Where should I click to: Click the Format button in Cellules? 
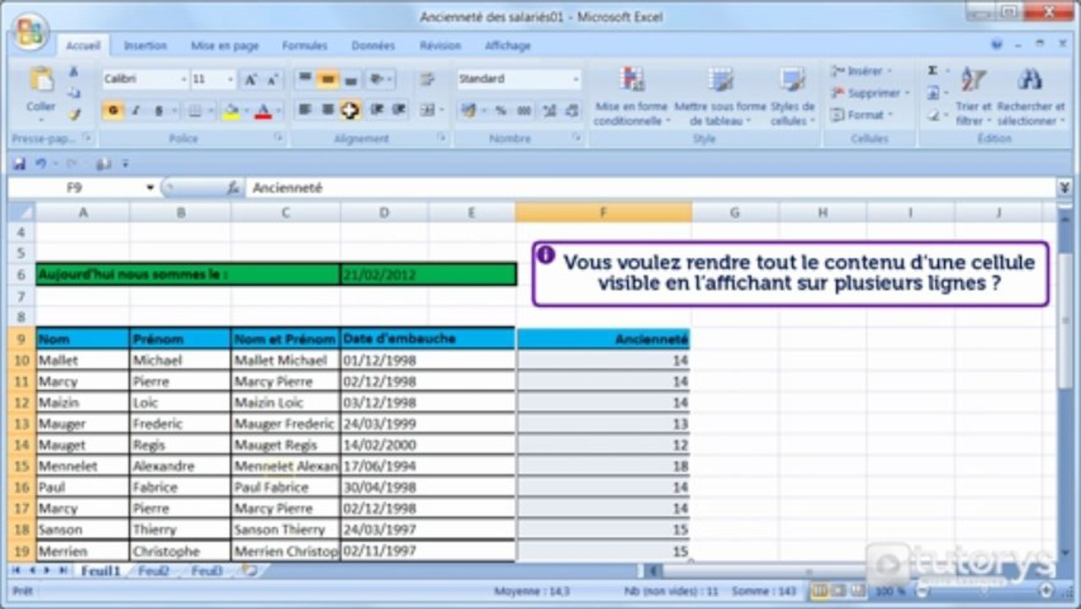862,114
